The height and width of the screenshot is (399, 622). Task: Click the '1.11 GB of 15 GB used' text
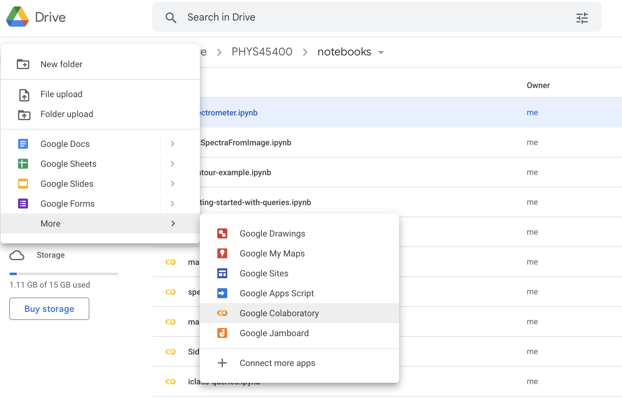[x=50, y=285]
